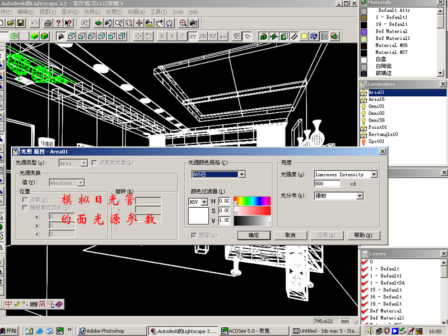
Task: Open Help with the red question mark icon
Action: tap(58, 23)
